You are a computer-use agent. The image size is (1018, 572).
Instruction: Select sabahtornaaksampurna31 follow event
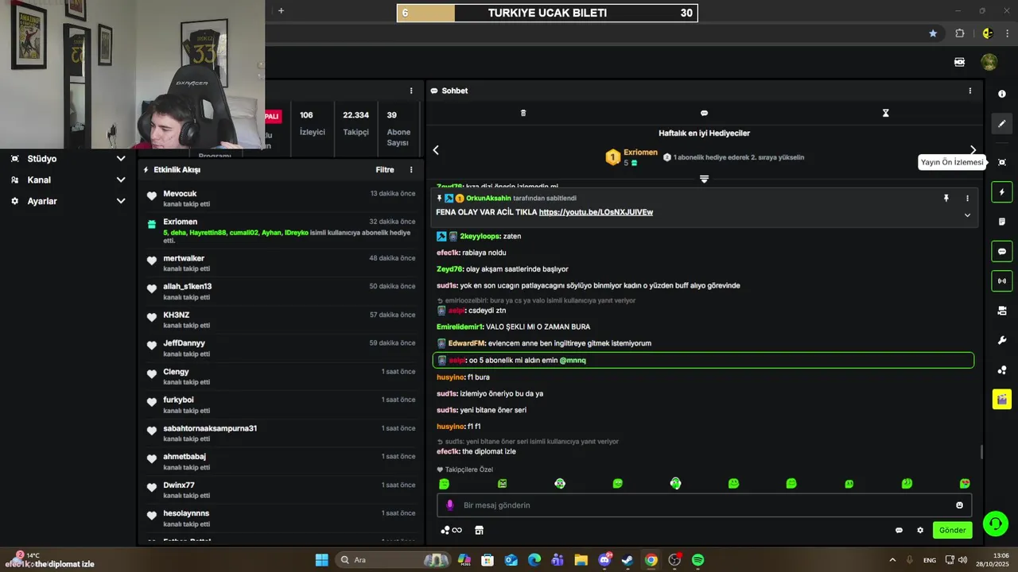point(282,433)
